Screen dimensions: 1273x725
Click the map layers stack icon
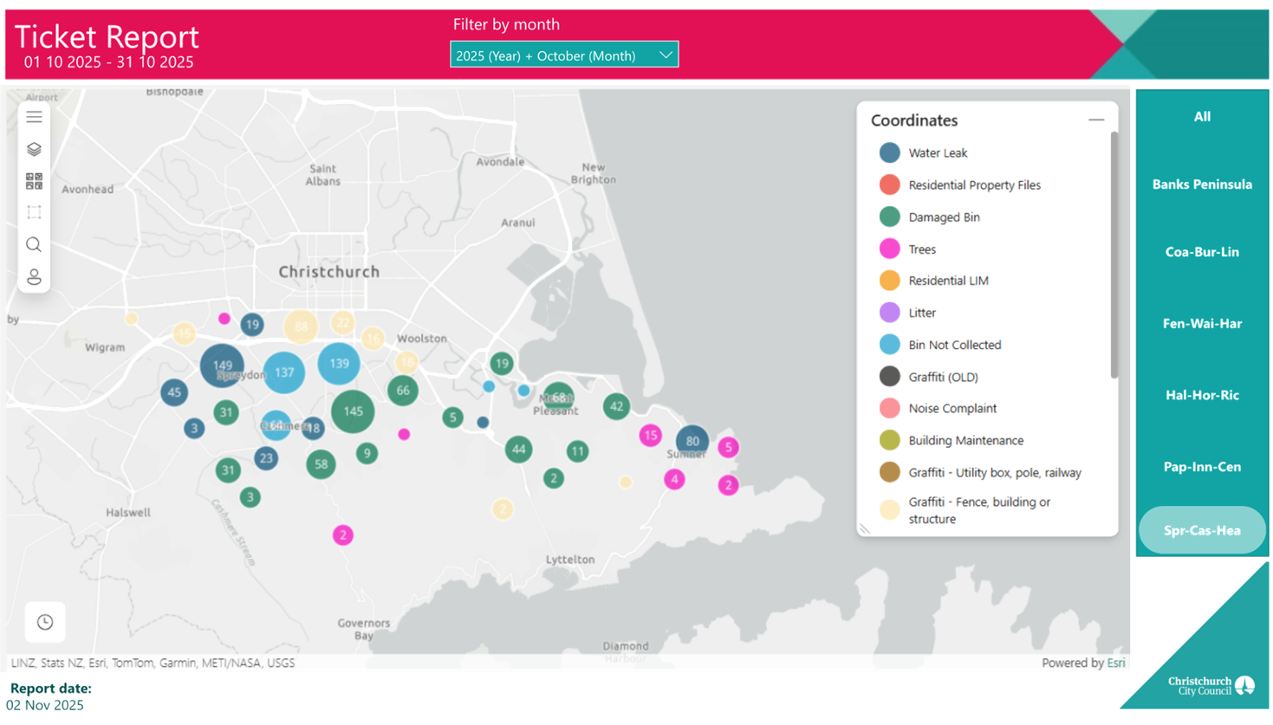click(34, 149)
